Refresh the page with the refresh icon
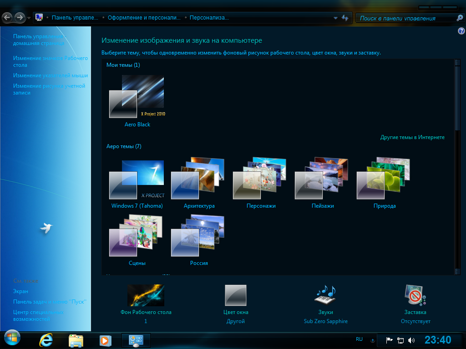Screen dimensions: 466x349 pyautogui.click(x=345, y=18)
